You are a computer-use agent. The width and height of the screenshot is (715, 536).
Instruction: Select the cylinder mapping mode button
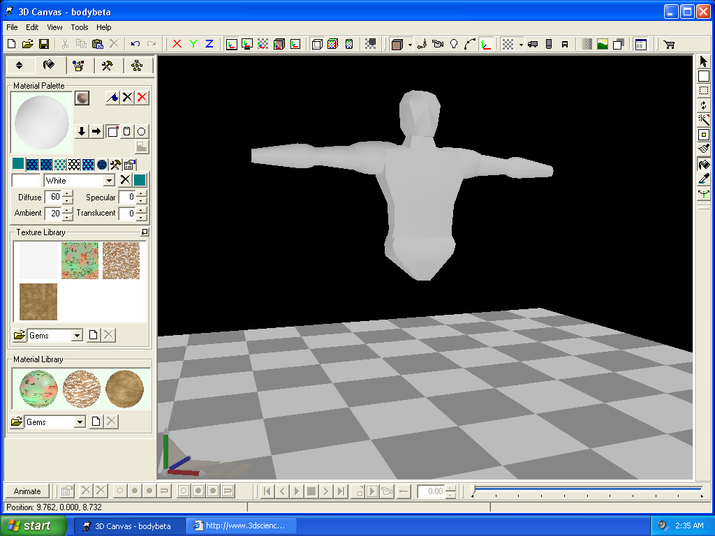[126, 131]
